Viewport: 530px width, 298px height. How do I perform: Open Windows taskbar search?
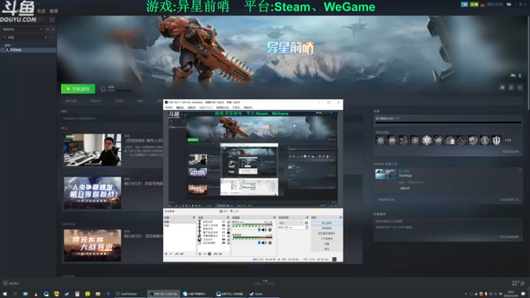[15, 293]
